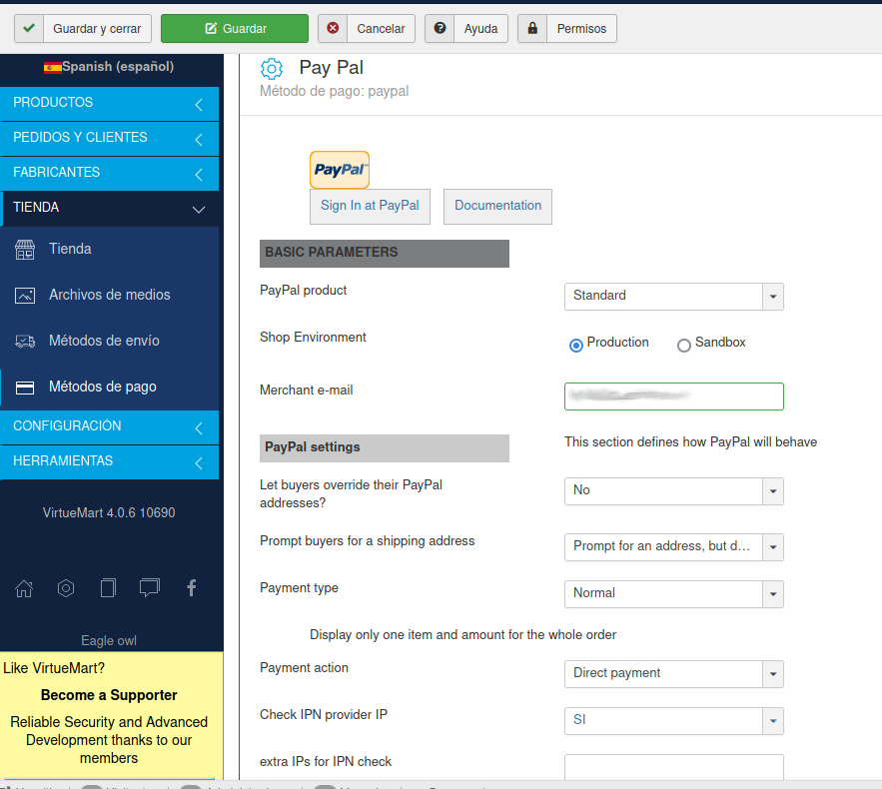The width and height of the screenshot is (882, 789).
Task: Click the Guardar y cerrar button
Action: tap(83, 28)
